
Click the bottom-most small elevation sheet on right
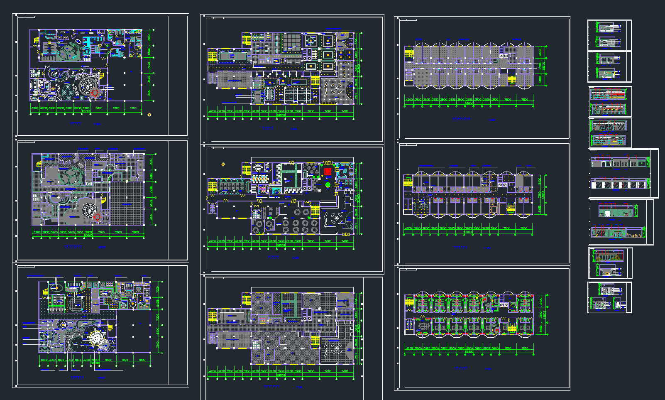(609, 297)
